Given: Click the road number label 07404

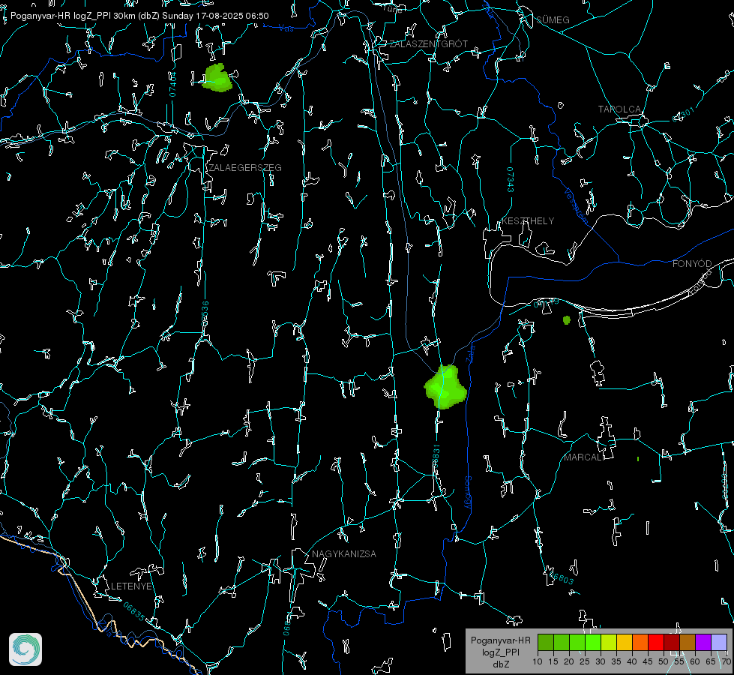Looking at the screenshot, I should [x=173, y=84].
